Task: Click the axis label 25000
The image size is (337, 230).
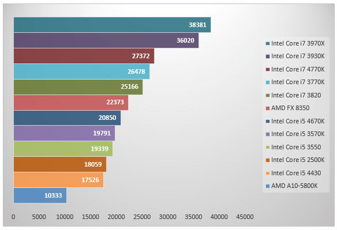Action: pyautogui.click(x=142, y=217)
